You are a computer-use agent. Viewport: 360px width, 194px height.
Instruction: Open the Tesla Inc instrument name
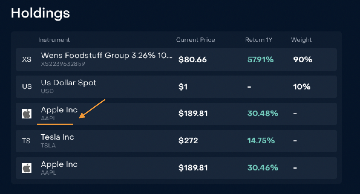57,137
